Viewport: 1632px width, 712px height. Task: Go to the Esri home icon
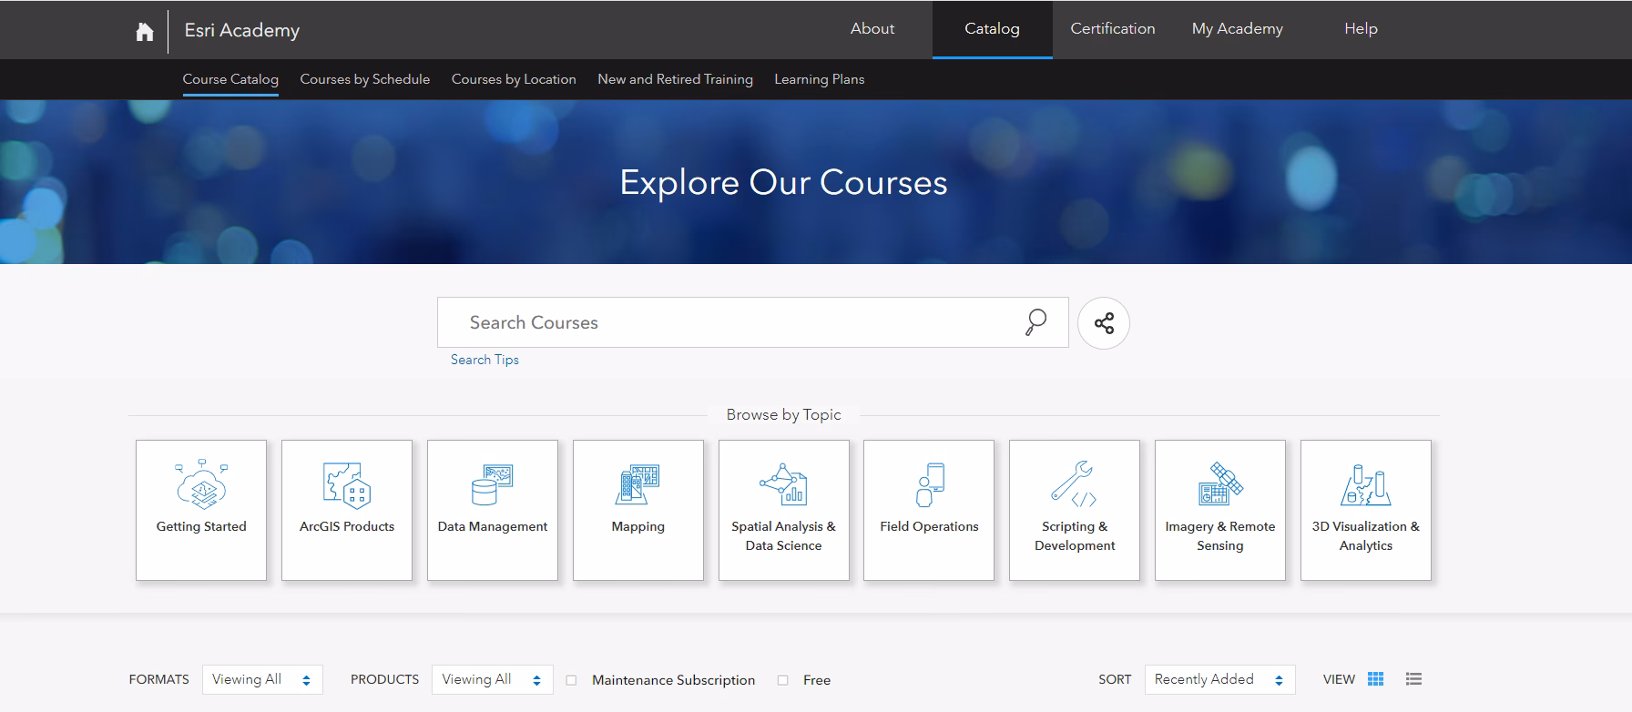[x=144, y=32]
